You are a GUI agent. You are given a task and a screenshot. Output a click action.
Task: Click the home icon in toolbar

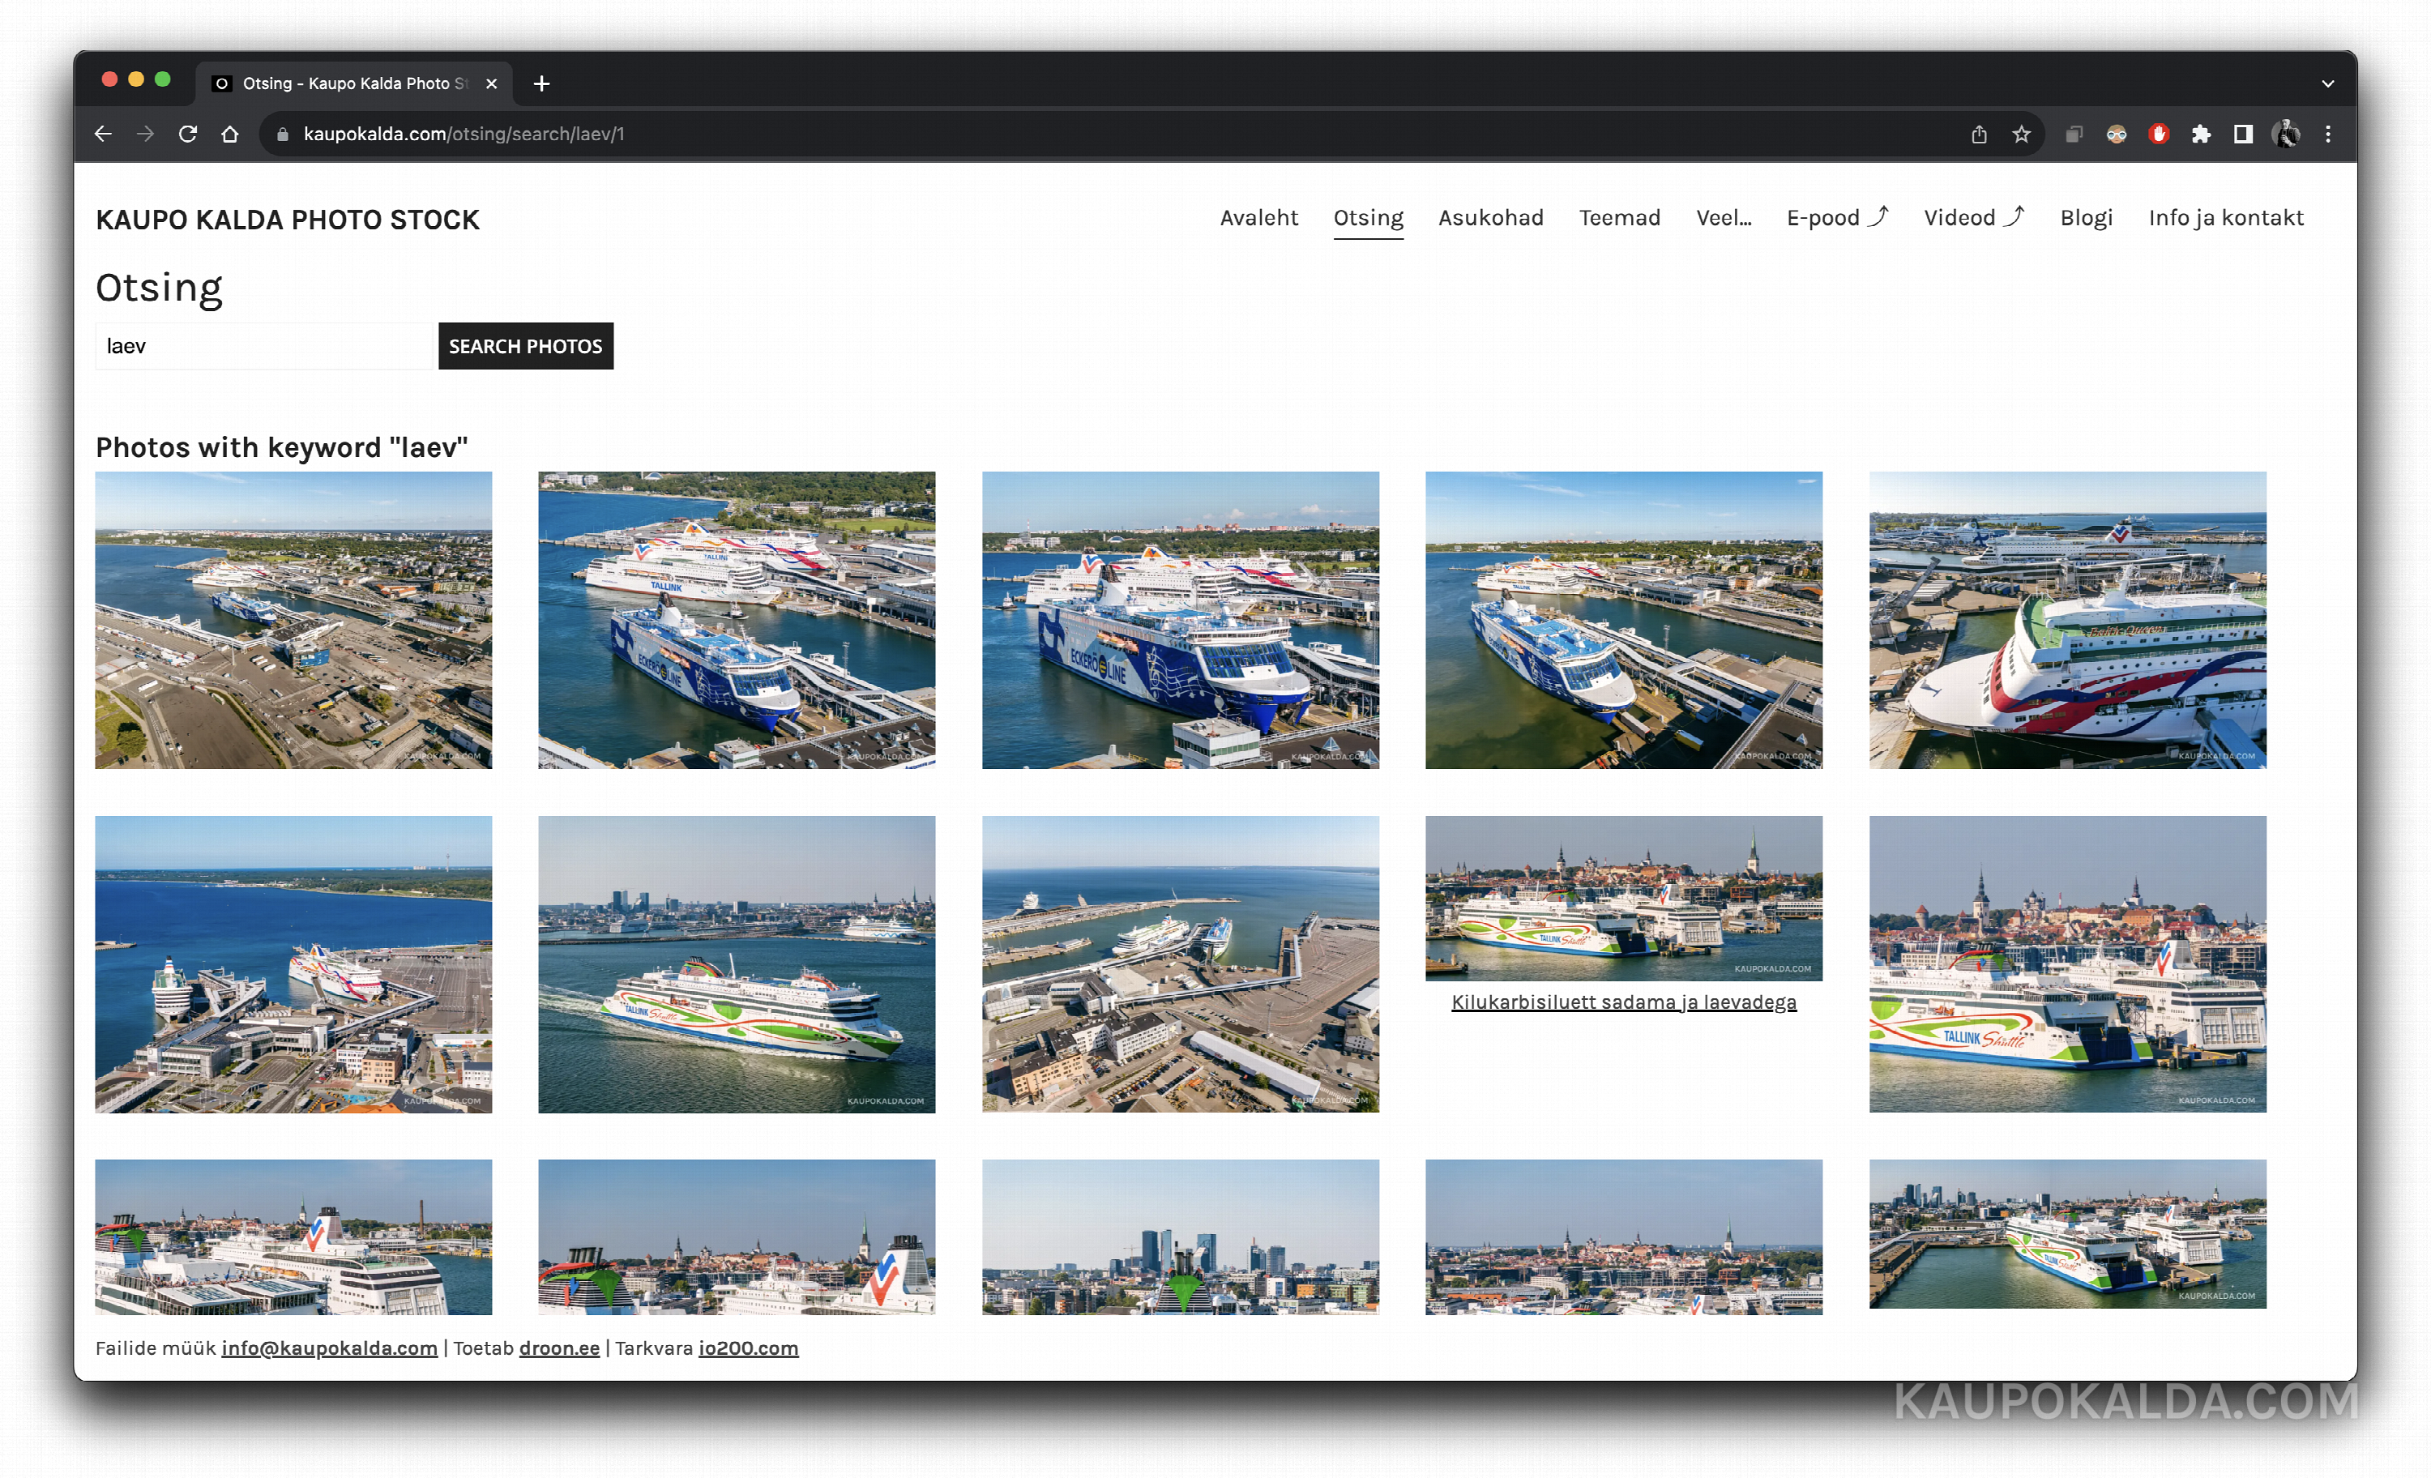230,135
